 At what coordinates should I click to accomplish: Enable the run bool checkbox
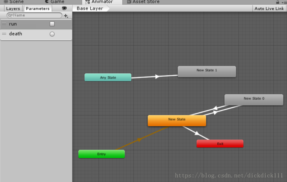[x=52, y=24]
